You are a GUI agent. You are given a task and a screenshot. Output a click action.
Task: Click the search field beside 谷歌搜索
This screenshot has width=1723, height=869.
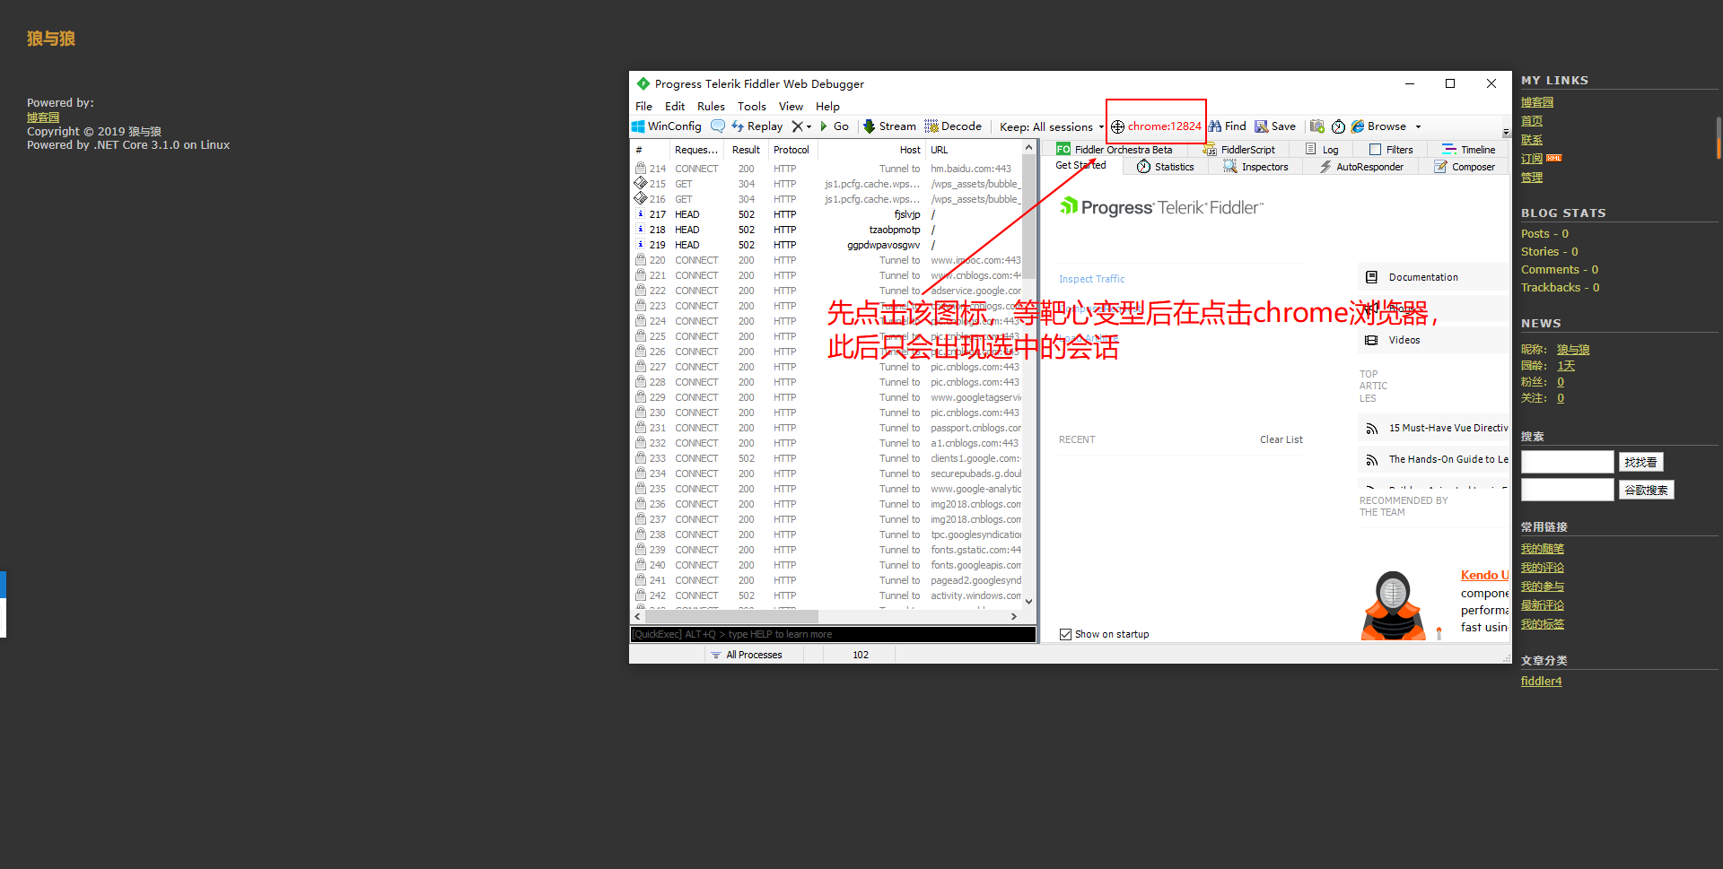[x=1567, y=490]
